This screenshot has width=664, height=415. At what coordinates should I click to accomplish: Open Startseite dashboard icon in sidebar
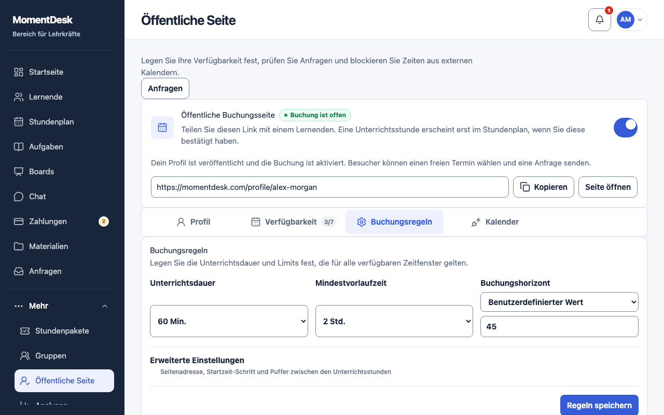[19, 72]
